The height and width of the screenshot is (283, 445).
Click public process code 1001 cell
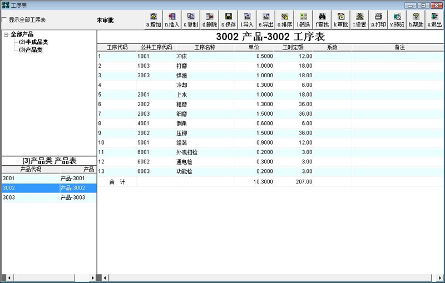pyautogui.click(x=156, y=56)
